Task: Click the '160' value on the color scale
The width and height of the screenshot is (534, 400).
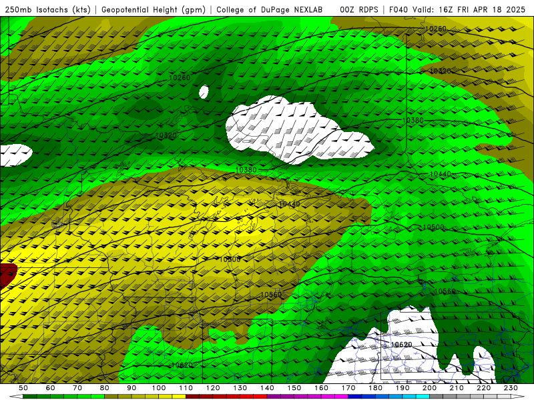Action: [x=321, y=388]
